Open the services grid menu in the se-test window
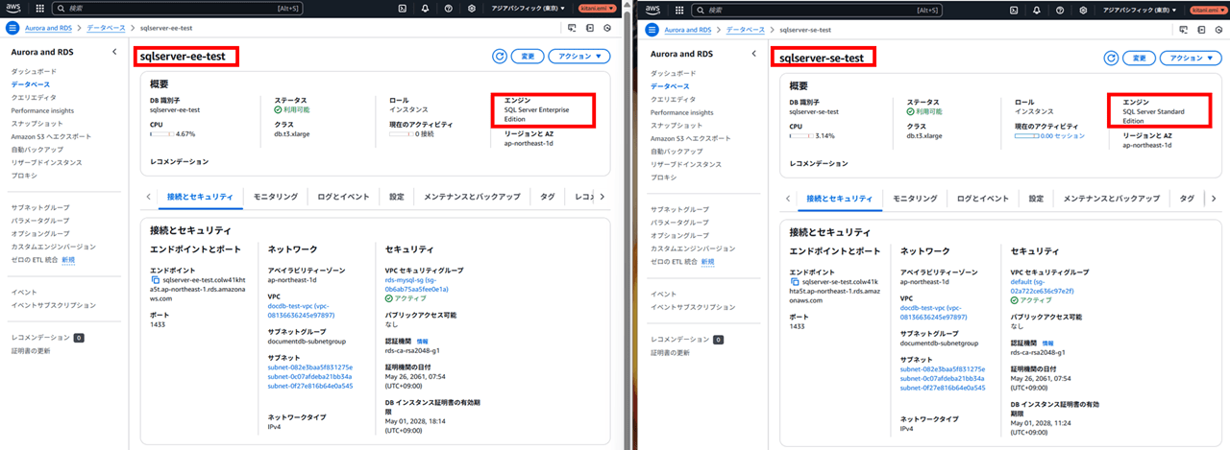 pyautogui.click(x=678, y=10)
